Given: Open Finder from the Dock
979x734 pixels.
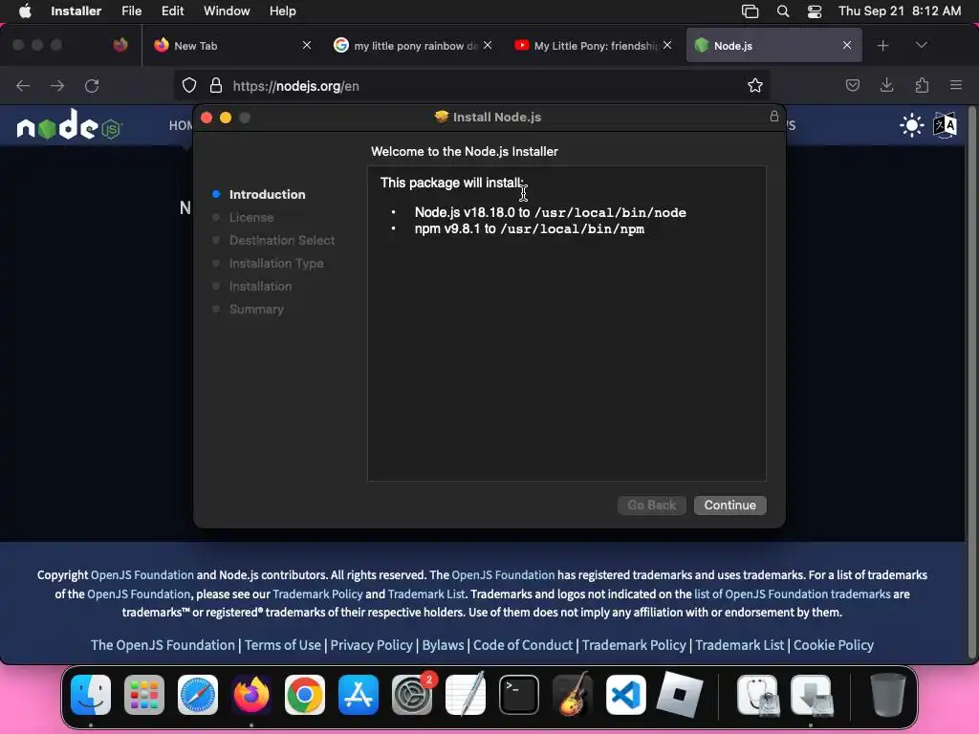Looking at the screenshot, I should pyautogui.click(x=91, y=695).
